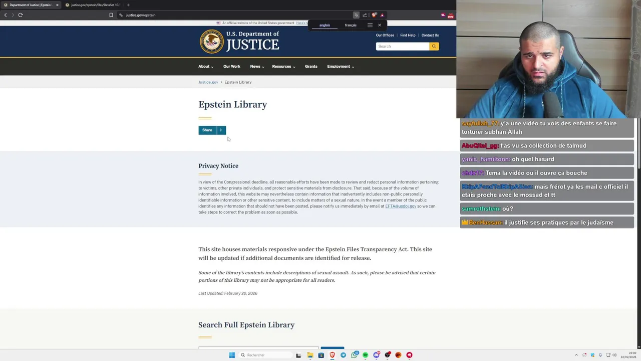The height and width of the screenshot is (361, 641).
Task: Click the blue Share button
Action: (207, 130)
